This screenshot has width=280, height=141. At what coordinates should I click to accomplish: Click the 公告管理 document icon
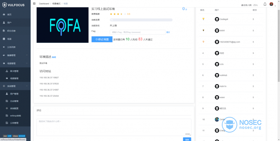coord(7,123)
